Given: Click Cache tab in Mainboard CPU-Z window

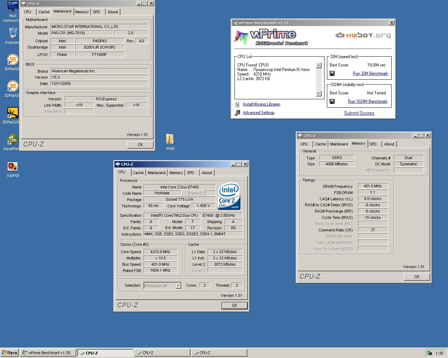Looking at the screenshot, I should coord(44,12).
